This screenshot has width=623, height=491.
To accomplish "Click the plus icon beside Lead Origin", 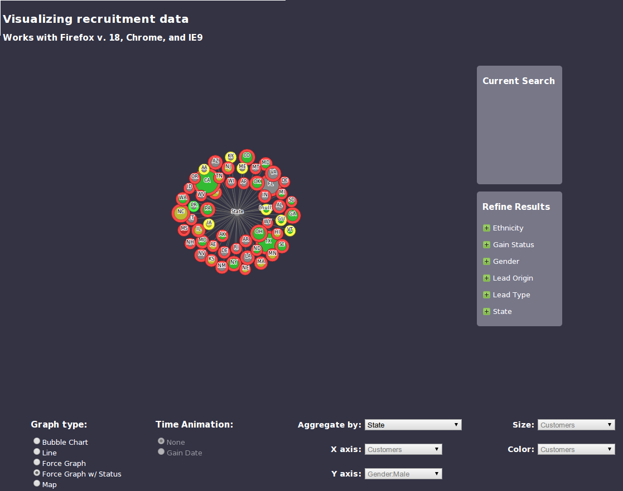I will 486,278.
